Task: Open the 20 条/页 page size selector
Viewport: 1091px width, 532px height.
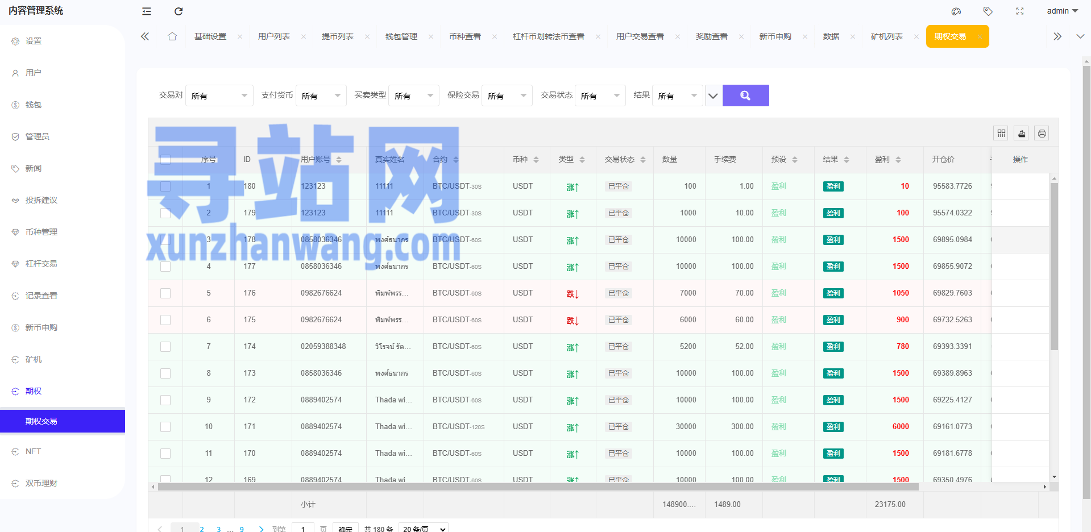Action: tap(424, 528)
